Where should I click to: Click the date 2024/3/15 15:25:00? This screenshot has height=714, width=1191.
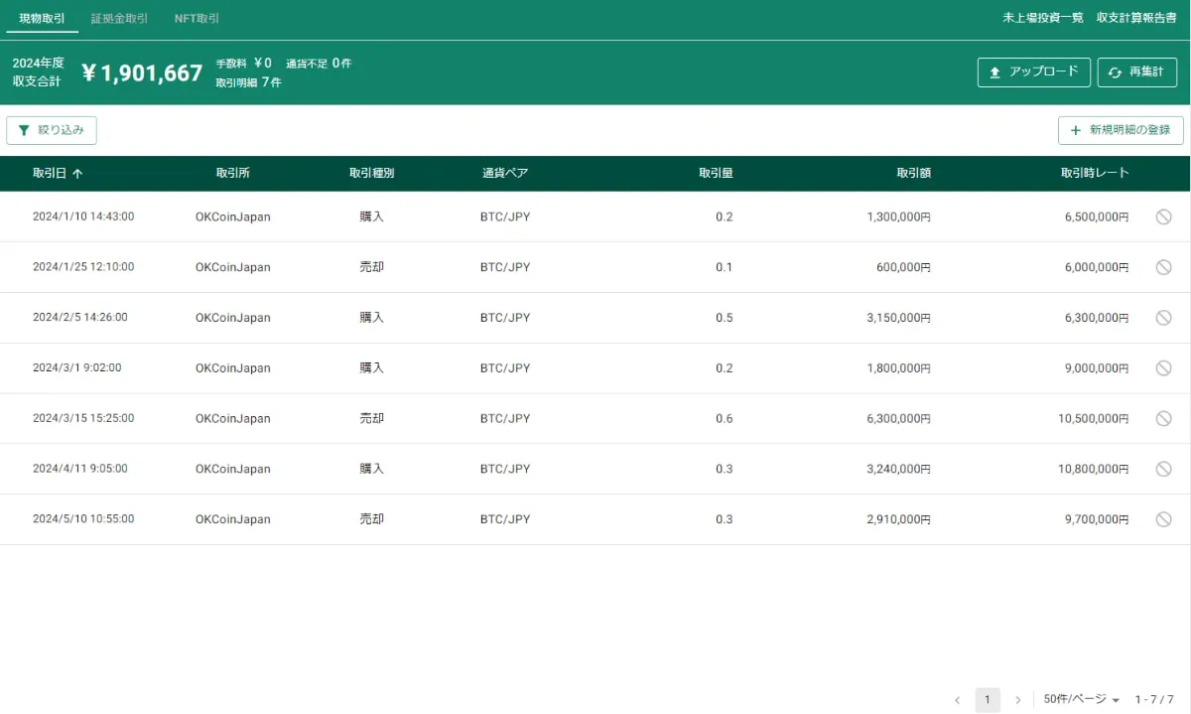tap(83, 418)
